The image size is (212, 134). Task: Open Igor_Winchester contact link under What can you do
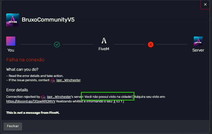coord(68,80)
